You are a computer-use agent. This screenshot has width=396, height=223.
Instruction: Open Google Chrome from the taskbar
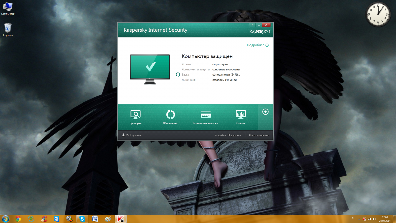click(x=18, y=219)
